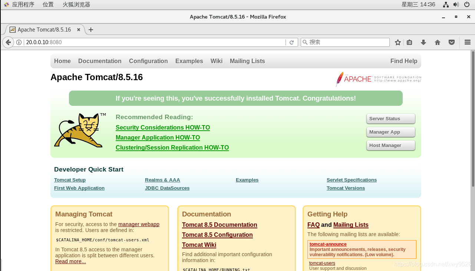Image resolution: width=475 pixels, height=271 pixels.
Task: Focus the 搜索 search box
Action: click(x=345, y=42)
